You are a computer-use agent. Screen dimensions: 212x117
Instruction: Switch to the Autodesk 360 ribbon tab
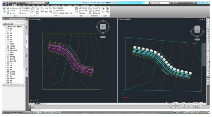coord(55,5)
